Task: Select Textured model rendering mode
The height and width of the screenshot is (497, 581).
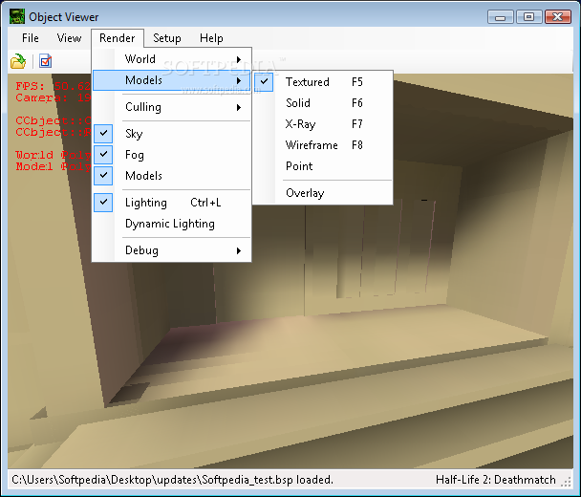Action: point(323,82)
